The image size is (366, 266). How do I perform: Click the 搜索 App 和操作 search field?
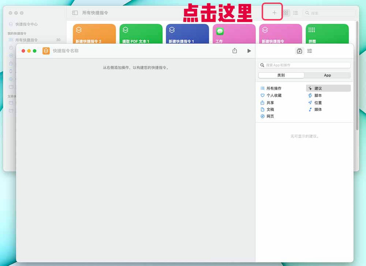[304, 65]
